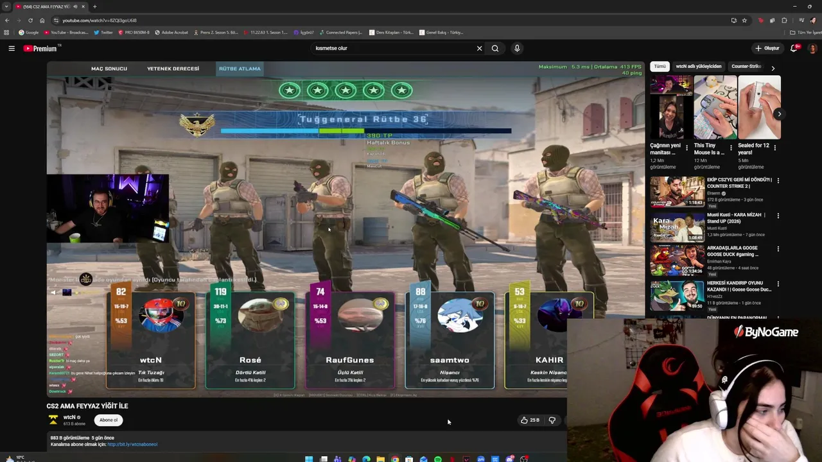The image size is (822, 462).
Task: Open ARKADAŞLARLA GOOSE GOOSE DUCK thumbnail
Action: [x=677, y=260]
